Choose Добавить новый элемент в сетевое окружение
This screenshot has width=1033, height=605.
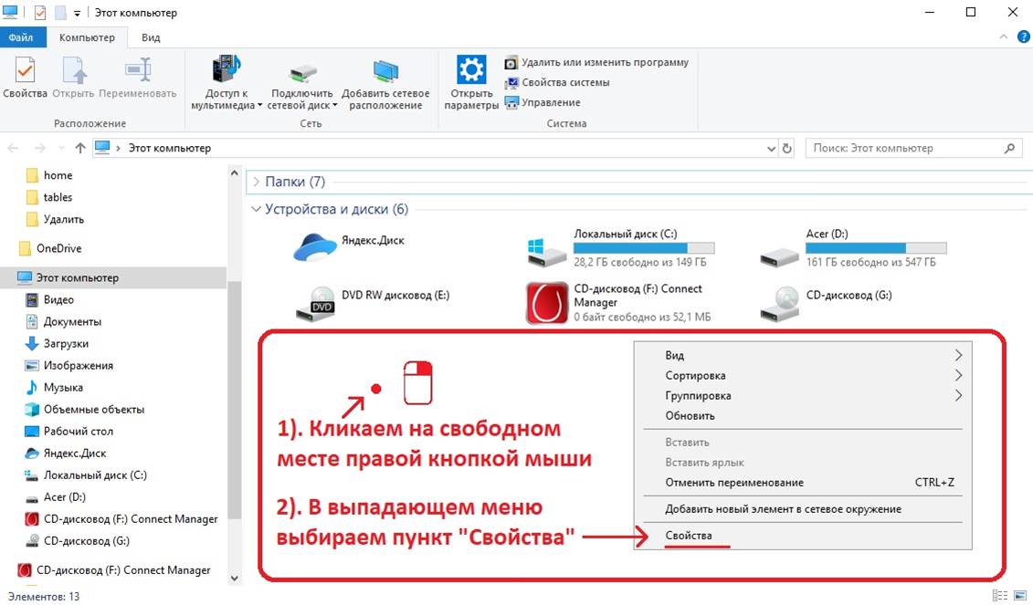(803, 509)
